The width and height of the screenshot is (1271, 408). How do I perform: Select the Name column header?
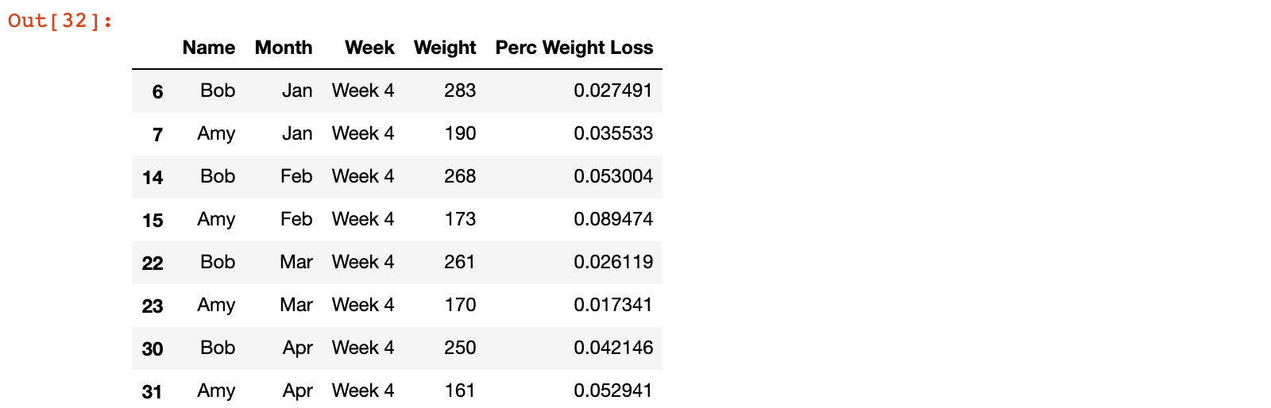209,48
